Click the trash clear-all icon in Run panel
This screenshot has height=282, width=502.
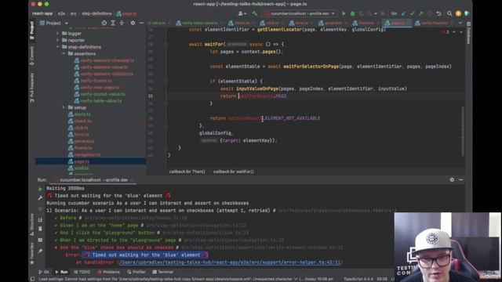pyautogui.click(x=40, y=229)
